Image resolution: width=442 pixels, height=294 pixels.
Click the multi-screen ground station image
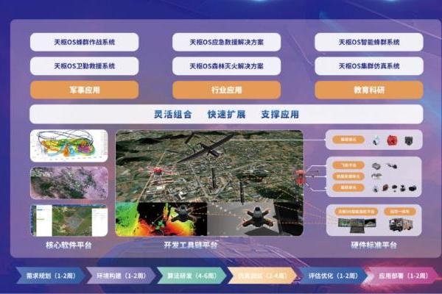pyautogui.click(x=357, y=226)
